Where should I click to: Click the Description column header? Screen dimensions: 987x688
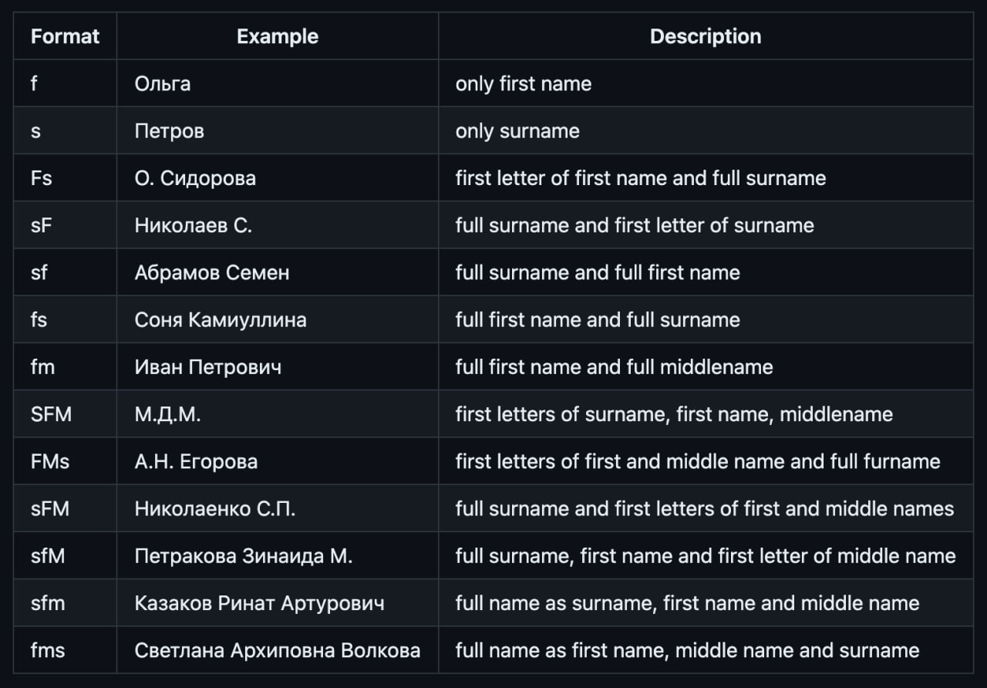[x=705, y=36]
